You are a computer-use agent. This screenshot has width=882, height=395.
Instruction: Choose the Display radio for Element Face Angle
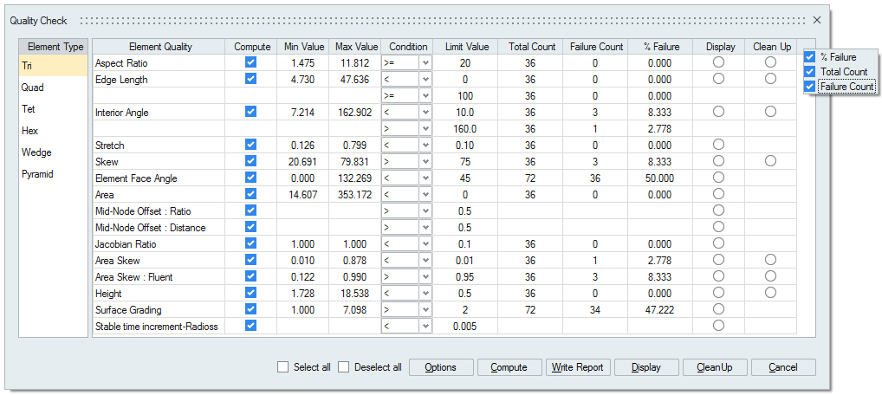(x=718, y=178)
